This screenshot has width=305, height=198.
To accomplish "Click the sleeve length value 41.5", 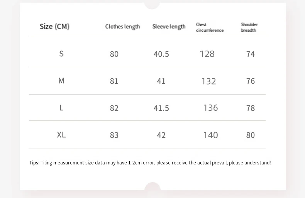I will point(161,108).
